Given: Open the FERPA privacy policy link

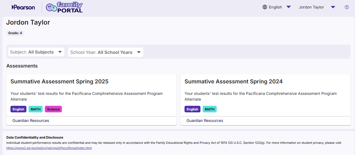Looking at the screenshot, I should click(49, 148).
